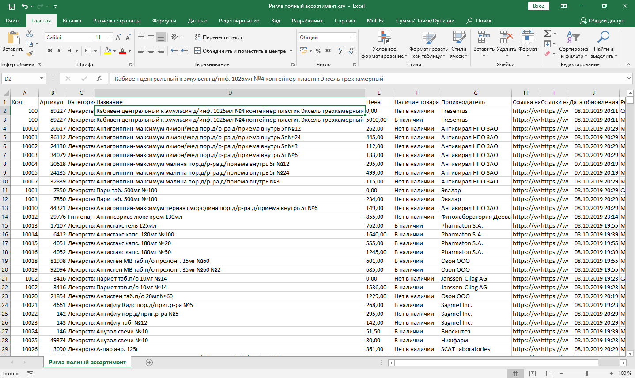Open Find and Select (Найти и выделить)
Image resolution: width=635 pixels, height=378 pixels.
604,45
